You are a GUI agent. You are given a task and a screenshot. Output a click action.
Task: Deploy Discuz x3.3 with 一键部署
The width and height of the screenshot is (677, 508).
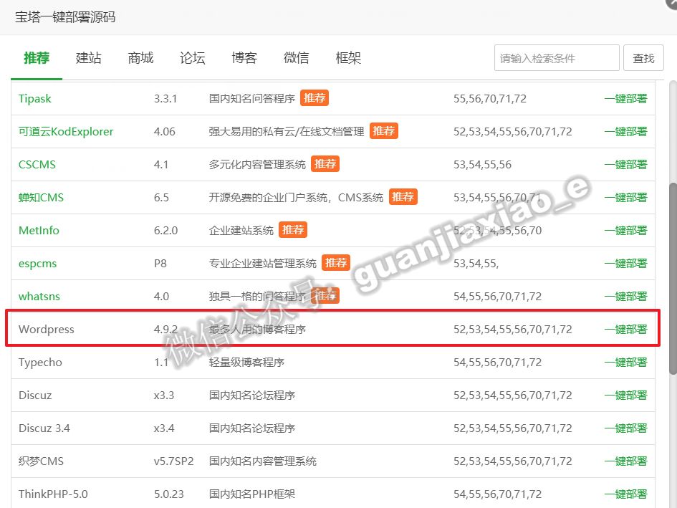[x=625, y=396]
